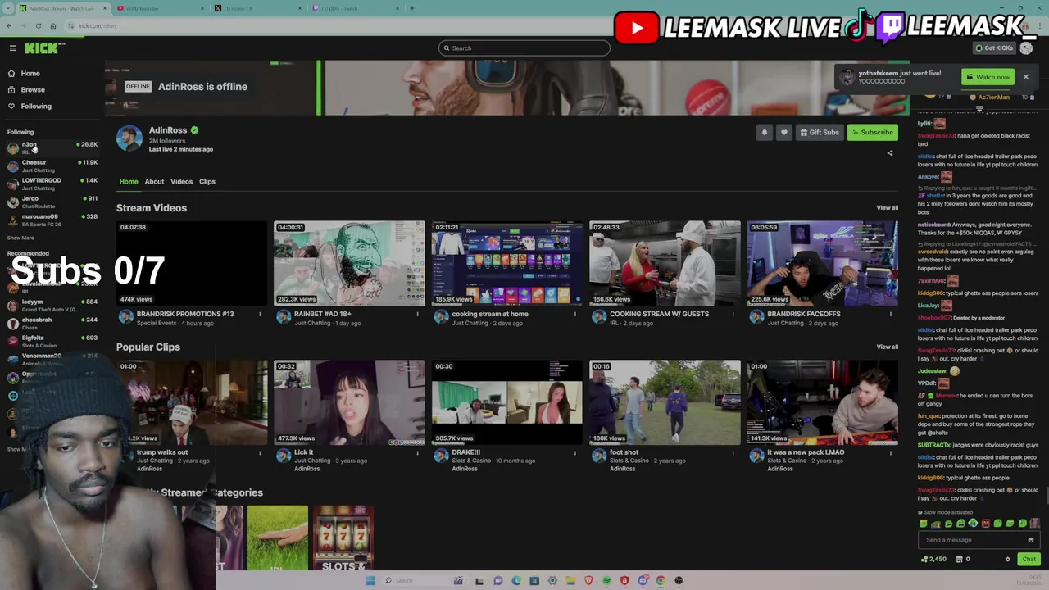The image size is (1049, 590).
Task: Click the Gift Subs button
Action: (820, 133)
